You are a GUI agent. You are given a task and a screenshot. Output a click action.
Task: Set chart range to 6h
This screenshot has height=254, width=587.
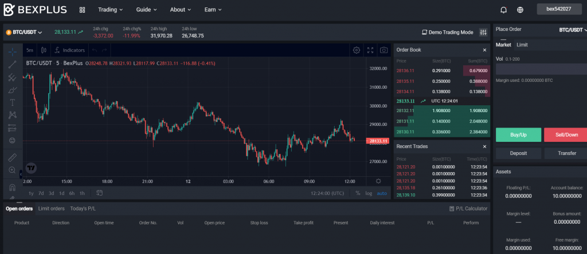(x=72, y=193)
